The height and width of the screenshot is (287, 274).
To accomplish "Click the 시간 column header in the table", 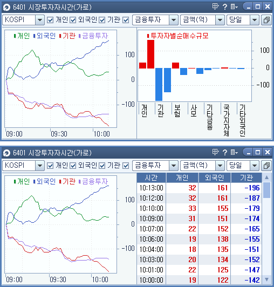I will click(x=152, y=177).
